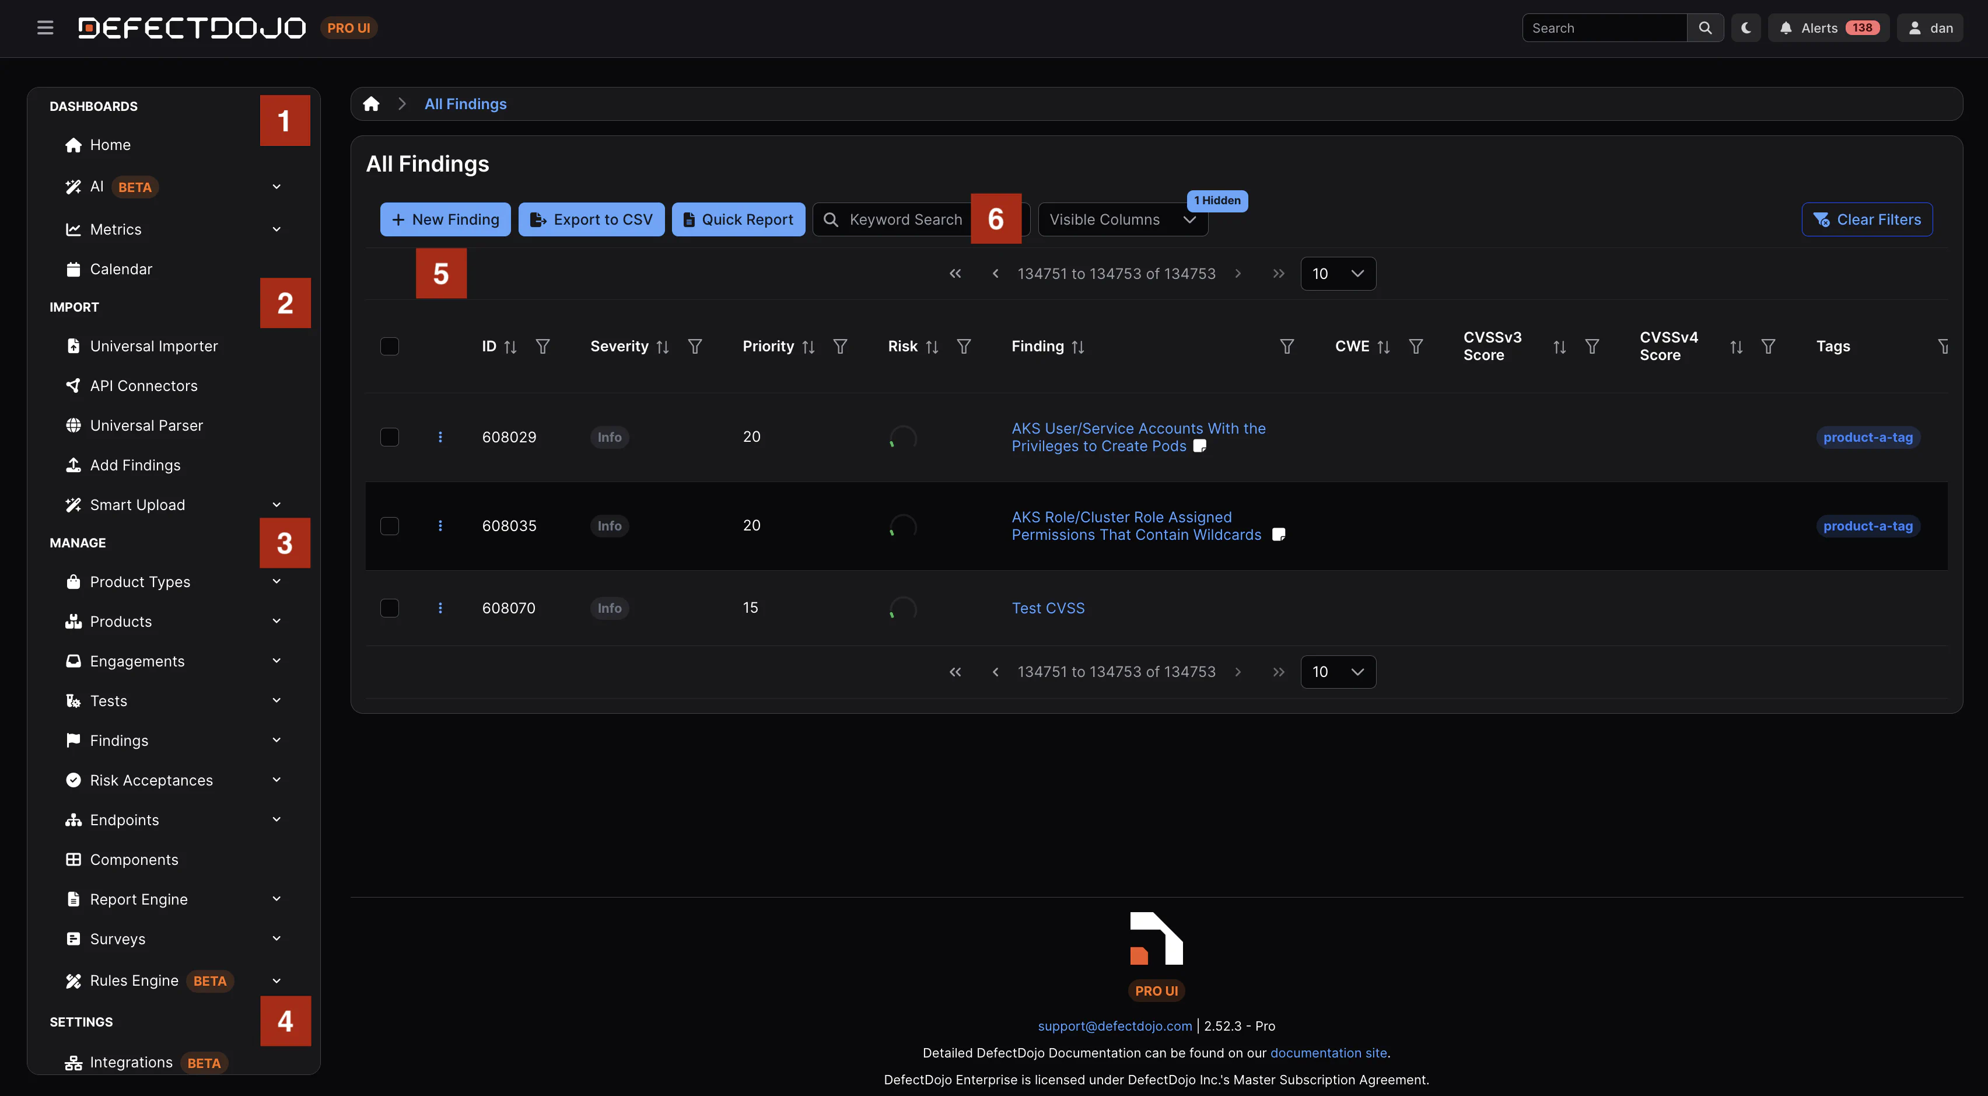This screenshot has height=1096, width=1988.
Task: Open the Alerts bell notifications
Action: [x=1828, y=28]
